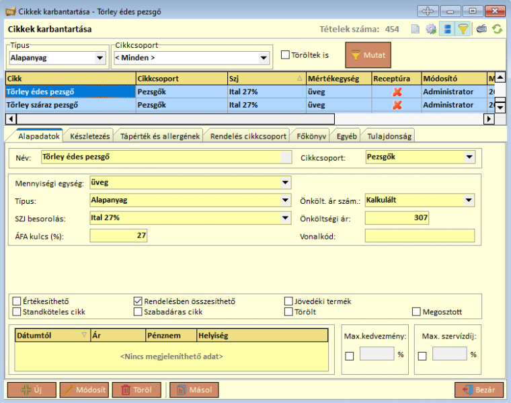Click the Új button to add item
The image size is (511, 403).
click(x=32, y=390)
